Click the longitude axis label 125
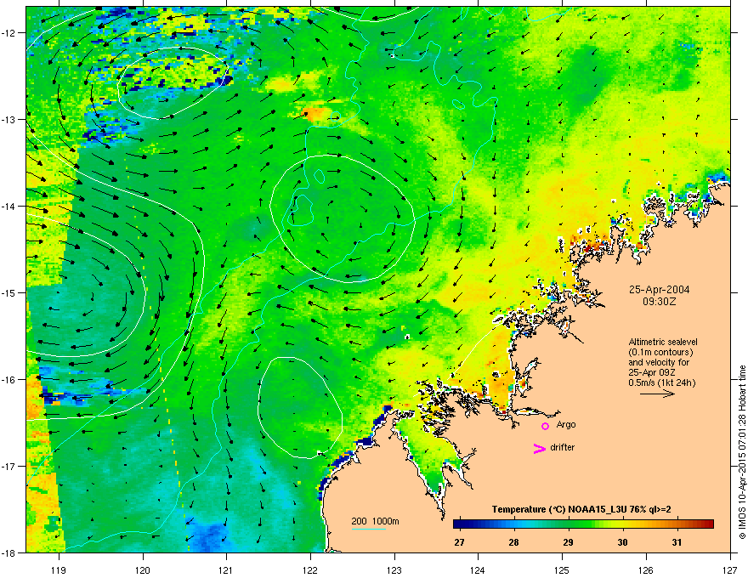 point(562,570)
